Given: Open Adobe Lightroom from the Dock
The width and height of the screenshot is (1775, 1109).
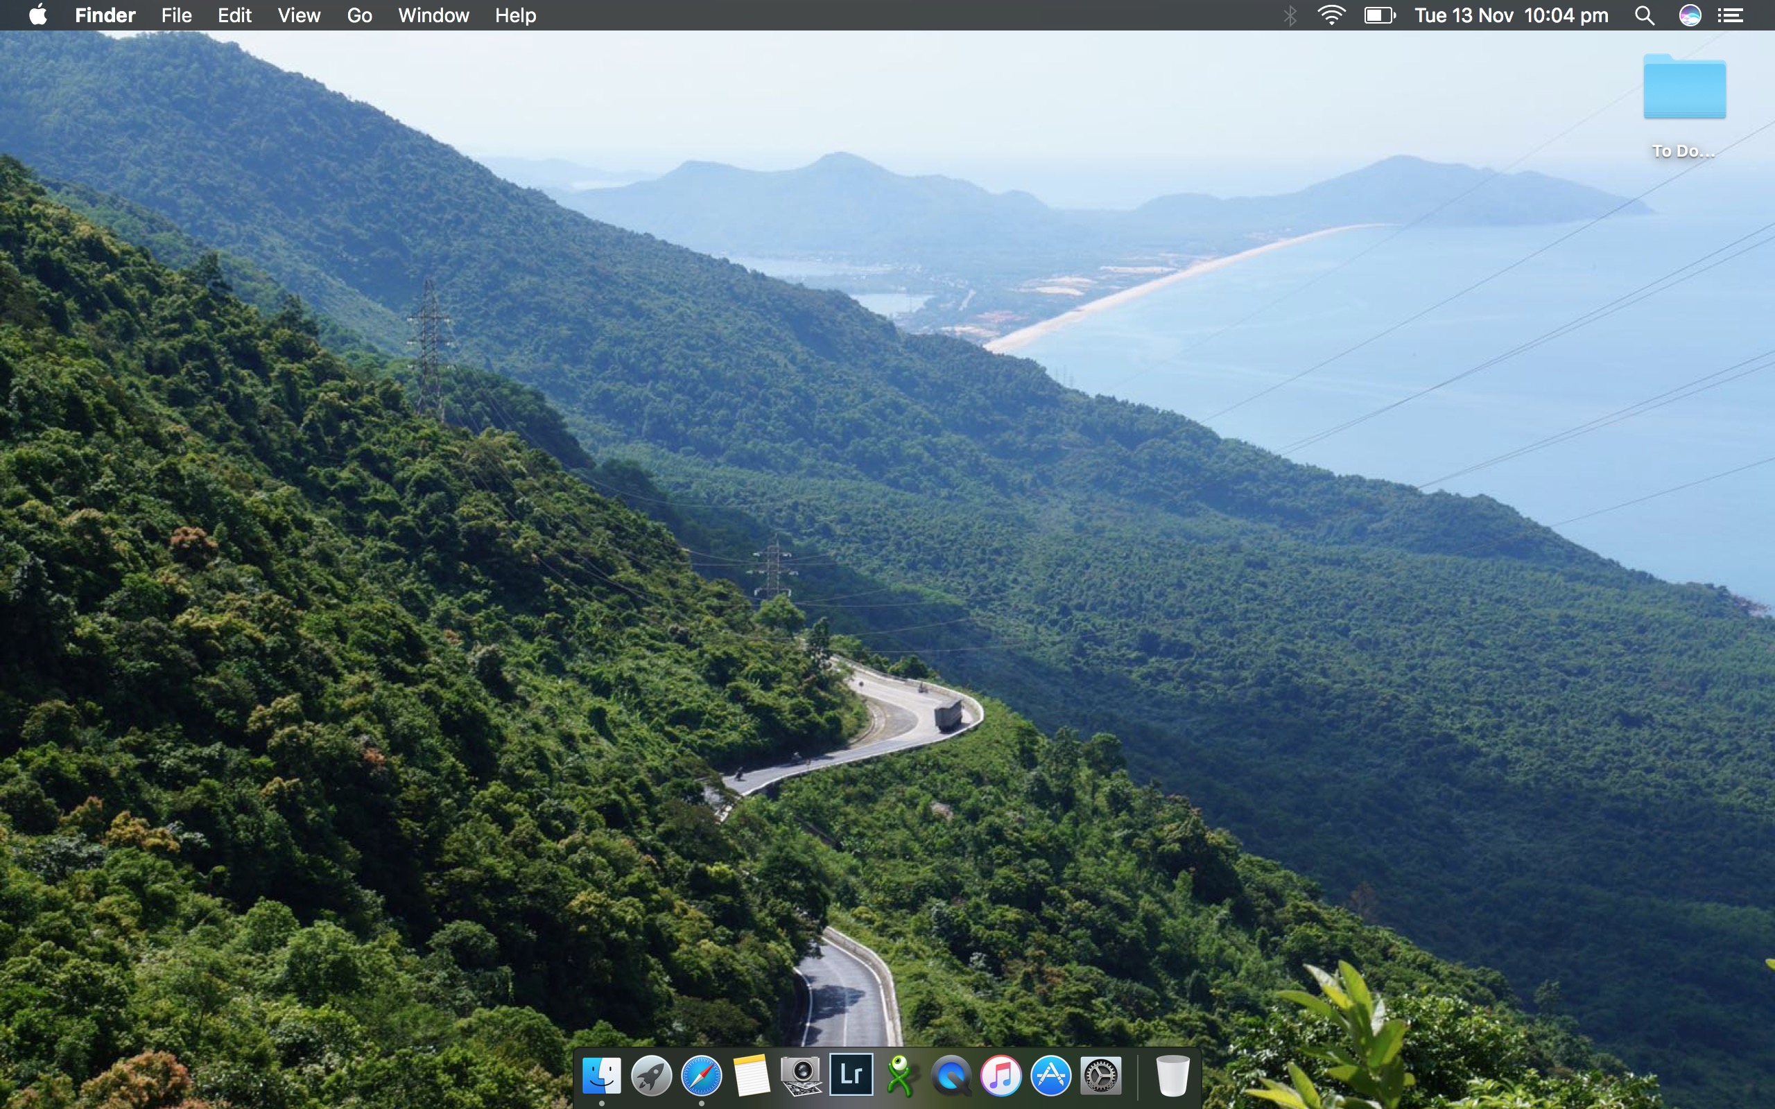Looking at the screenshot, I should 851,1074.
